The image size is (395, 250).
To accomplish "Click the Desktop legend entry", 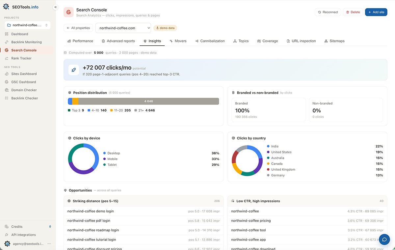I will pyautogui.click(x=161, y=153).
